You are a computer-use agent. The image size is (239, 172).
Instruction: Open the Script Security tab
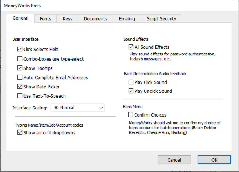pos(161,18)
